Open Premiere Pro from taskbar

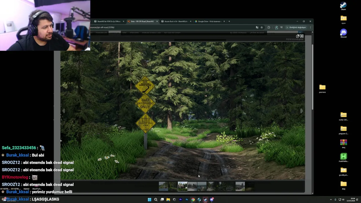pyautogui.click(x=180, y=200)
